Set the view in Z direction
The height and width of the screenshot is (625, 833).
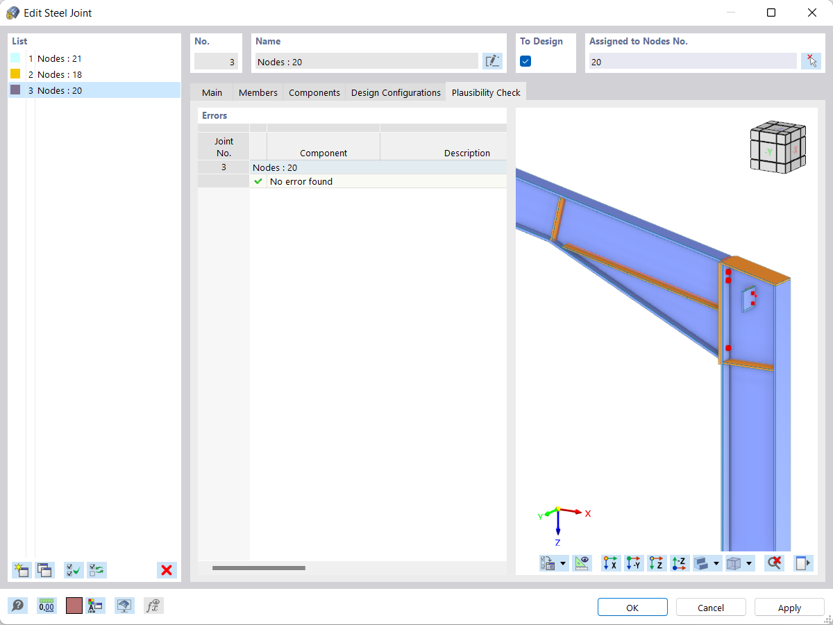tap(657, 563)
